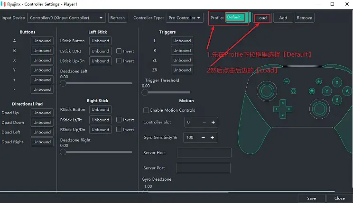Enable Invert for LStick Lt/Rt
Screen dimensions: 353x203
119,51
